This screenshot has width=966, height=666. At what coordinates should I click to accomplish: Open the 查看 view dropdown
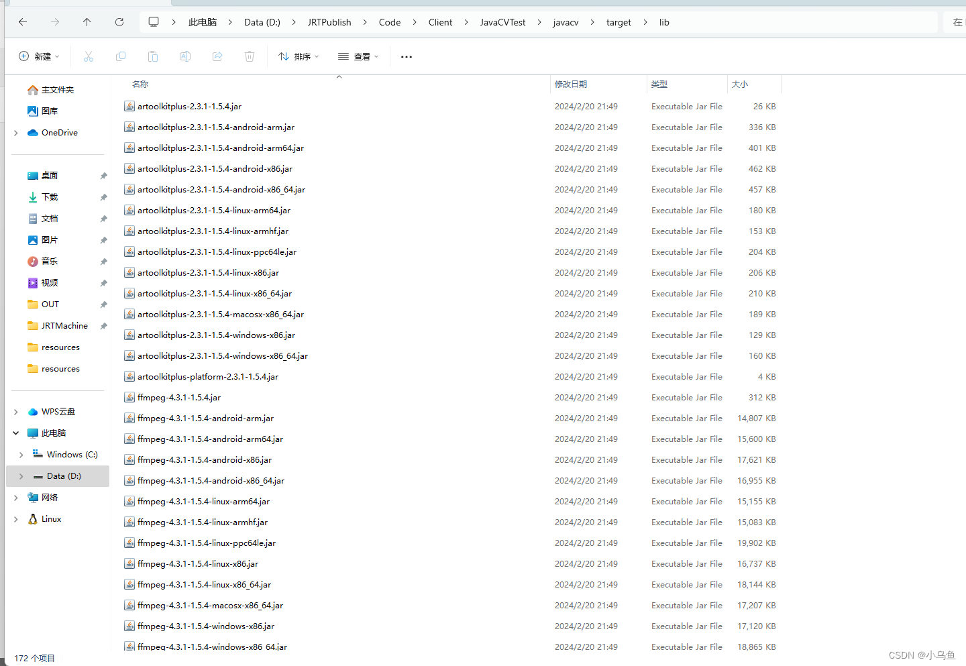click(x=358, y=56)
